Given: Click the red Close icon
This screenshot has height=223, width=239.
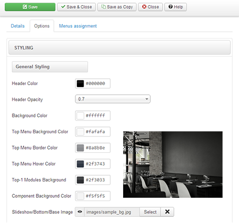Looking at the screenshot, I should pos(144,7).
